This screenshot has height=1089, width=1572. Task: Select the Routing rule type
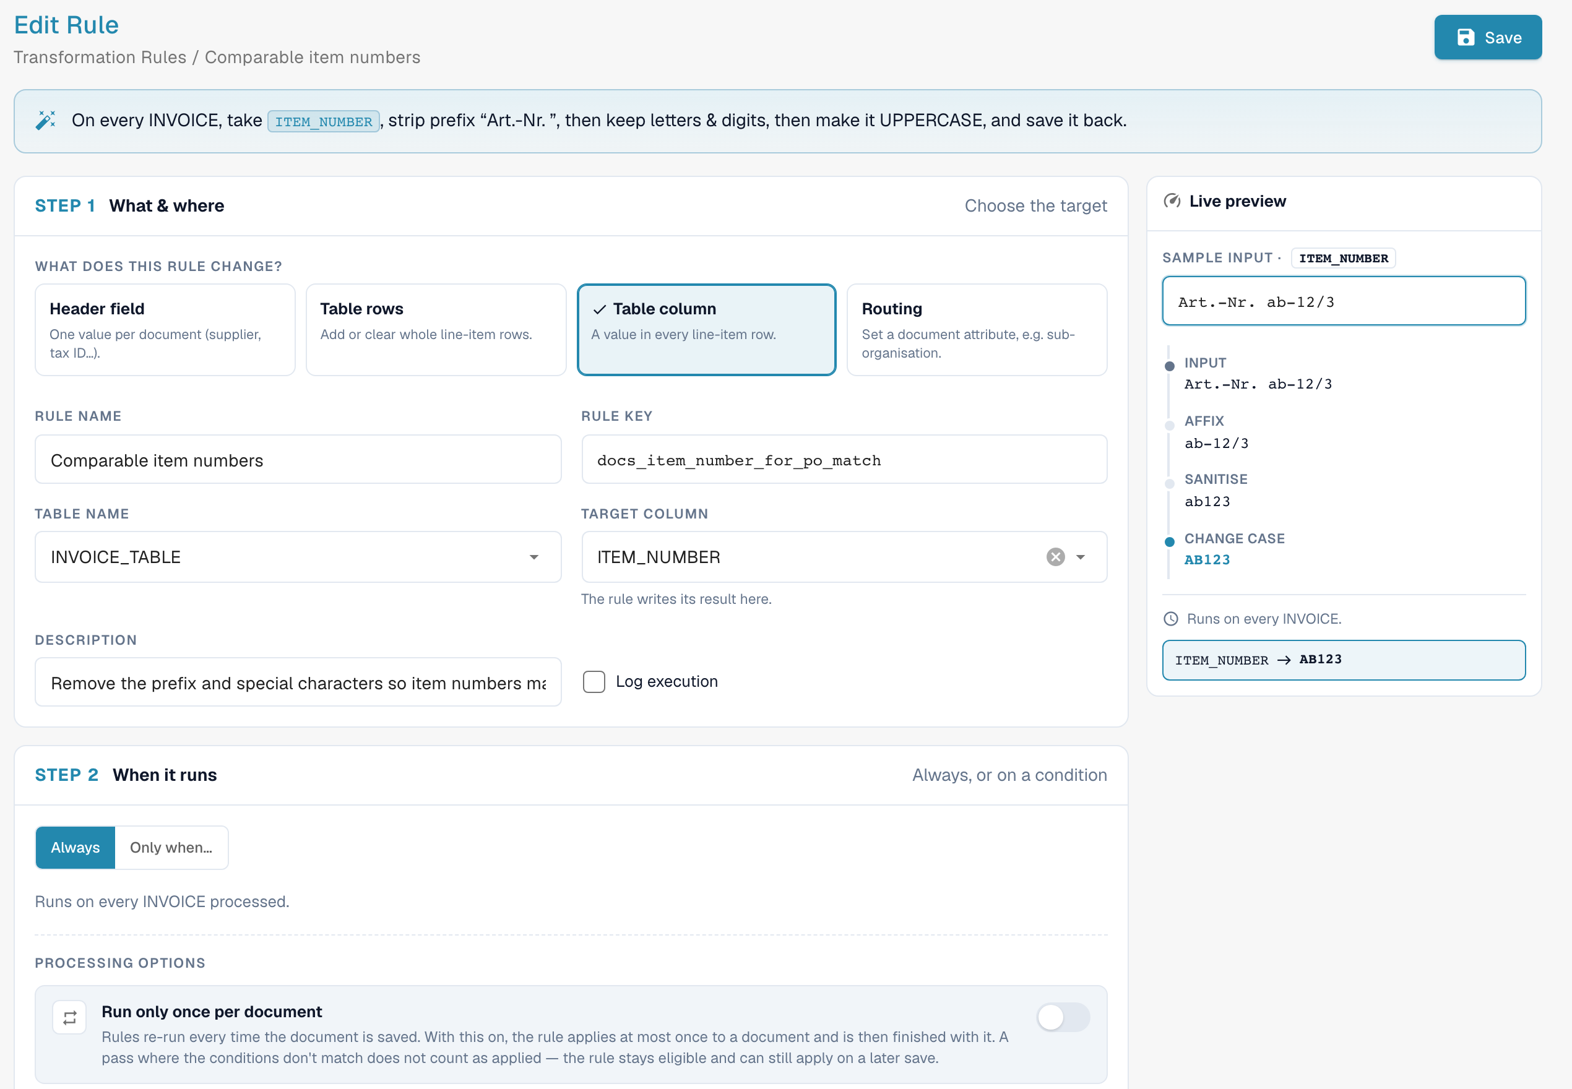tap(977, 330)
